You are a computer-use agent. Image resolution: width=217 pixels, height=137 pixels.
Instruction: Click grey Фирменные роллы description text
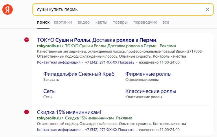coord(142,80)
